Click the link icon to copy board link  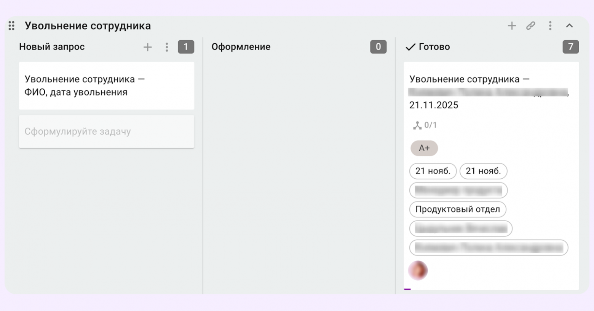coord(531,25)
